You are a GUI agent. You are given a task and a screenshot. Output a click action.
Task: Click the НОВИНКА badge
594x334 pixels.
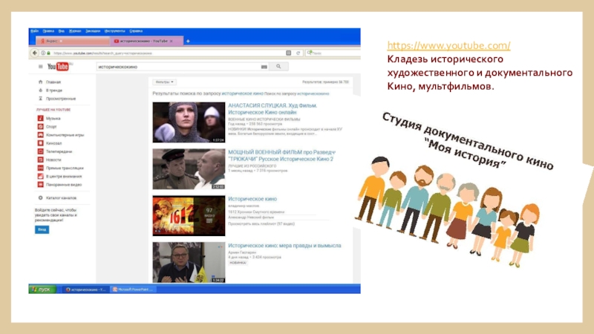click(238, 263)
